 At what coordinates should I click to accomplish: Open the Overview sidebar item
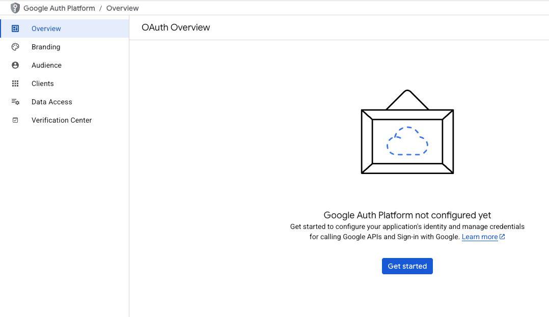(x=46, y=28)
